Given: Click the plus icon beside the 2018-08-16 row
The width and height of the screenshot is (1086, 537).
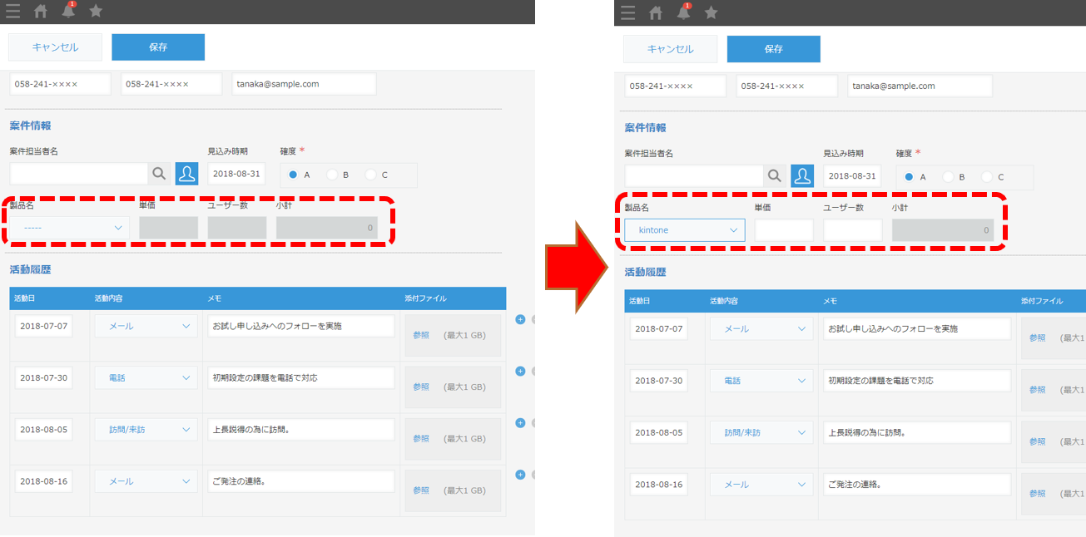Looking at the screenshot, I should pos(520,475).
